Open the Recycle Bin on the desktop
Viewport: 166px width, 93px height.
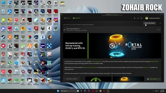pos(3,12)
